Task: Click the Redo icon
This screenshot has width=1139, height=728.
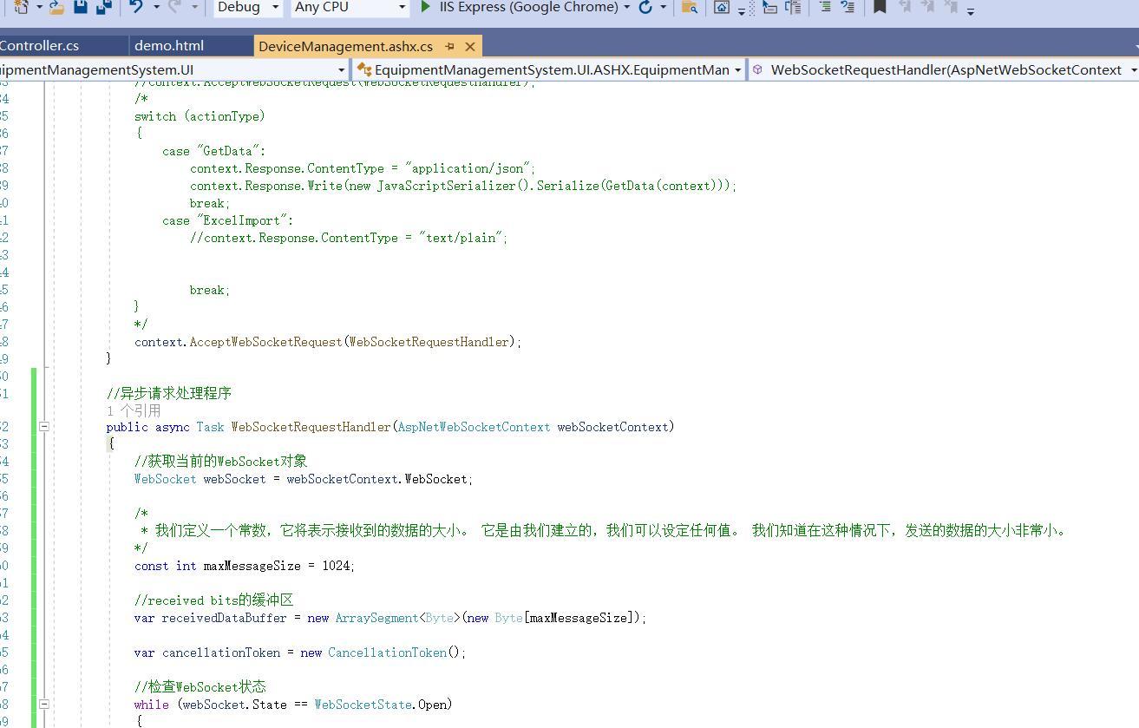Action: (174, 7)
